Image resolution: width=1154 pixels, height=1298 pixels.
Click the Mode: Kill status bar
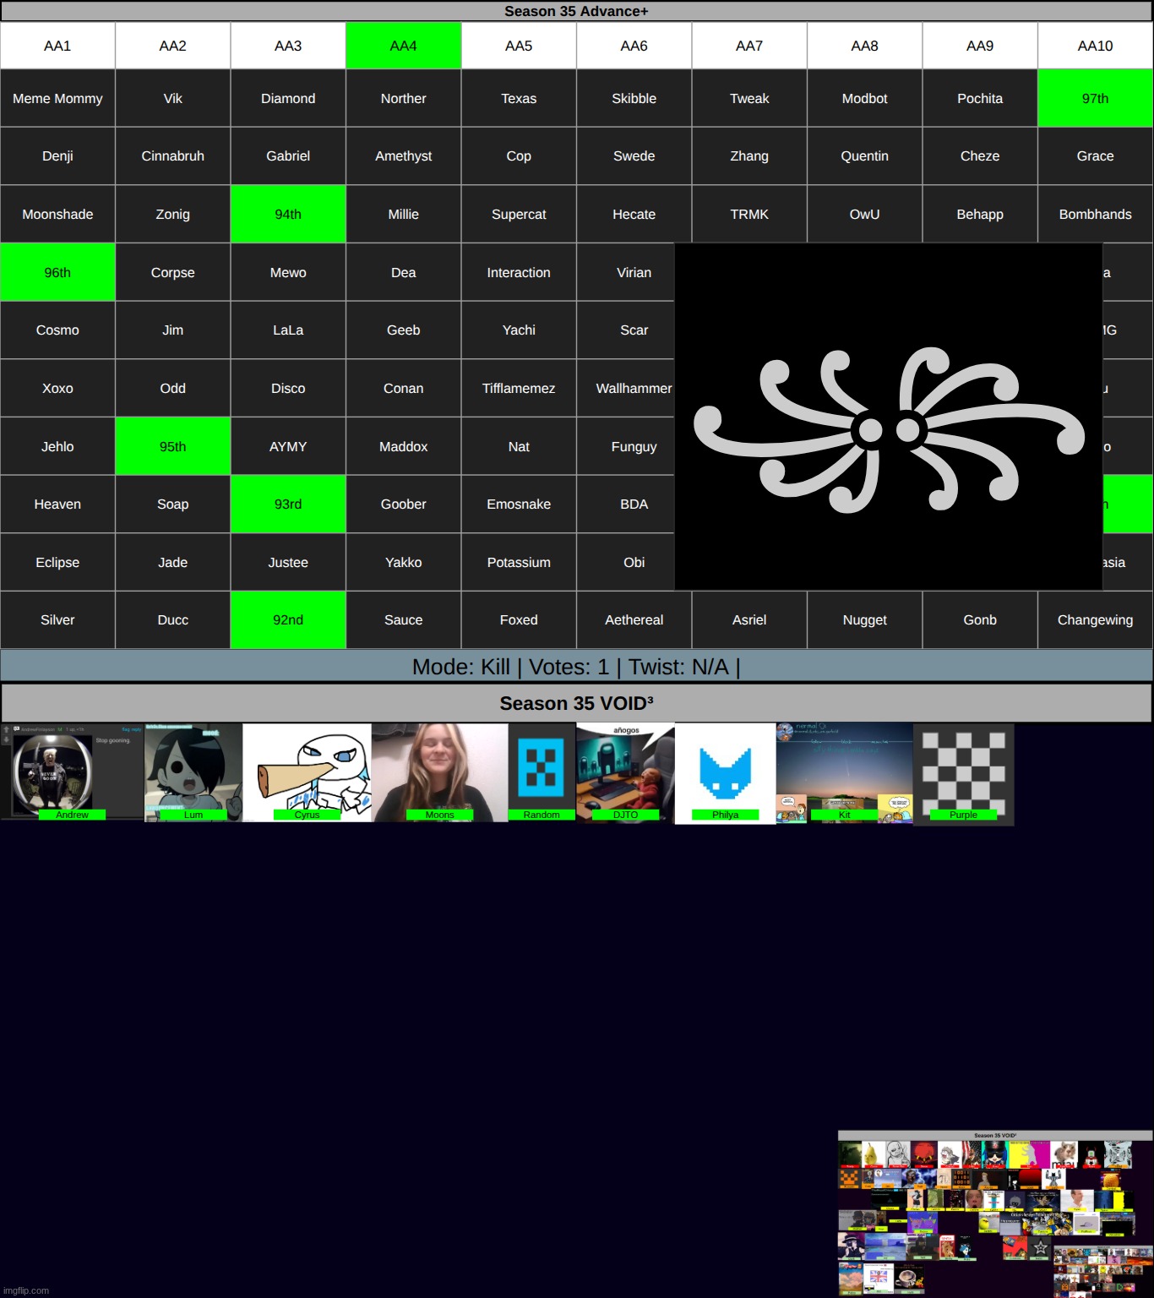pos(576,667)
